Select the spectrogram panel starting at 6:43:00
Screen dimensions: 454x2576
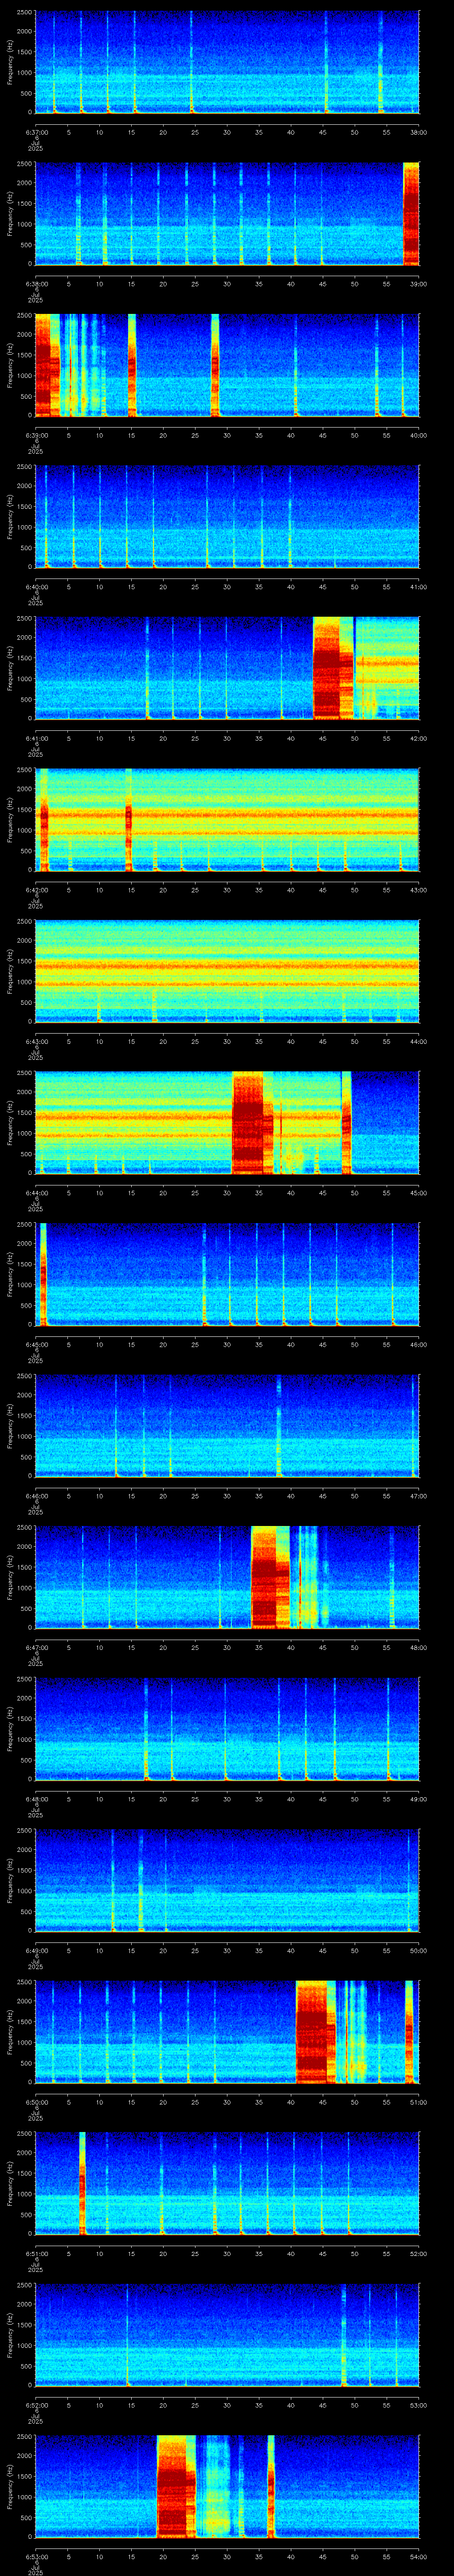tap(227, 971)
